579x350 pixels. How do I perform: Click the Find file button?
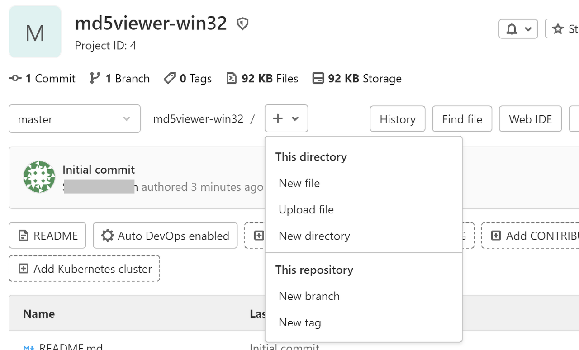click(462, 119)
